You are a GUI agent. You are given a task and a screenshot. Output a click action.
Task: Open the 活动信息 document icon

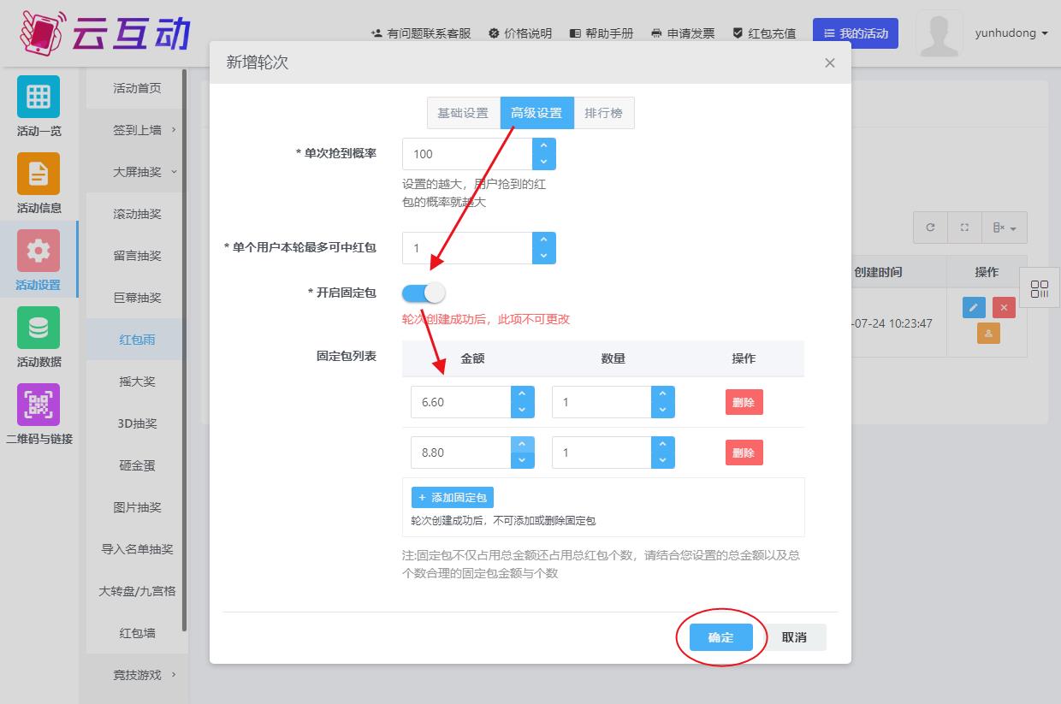(39, 174)
